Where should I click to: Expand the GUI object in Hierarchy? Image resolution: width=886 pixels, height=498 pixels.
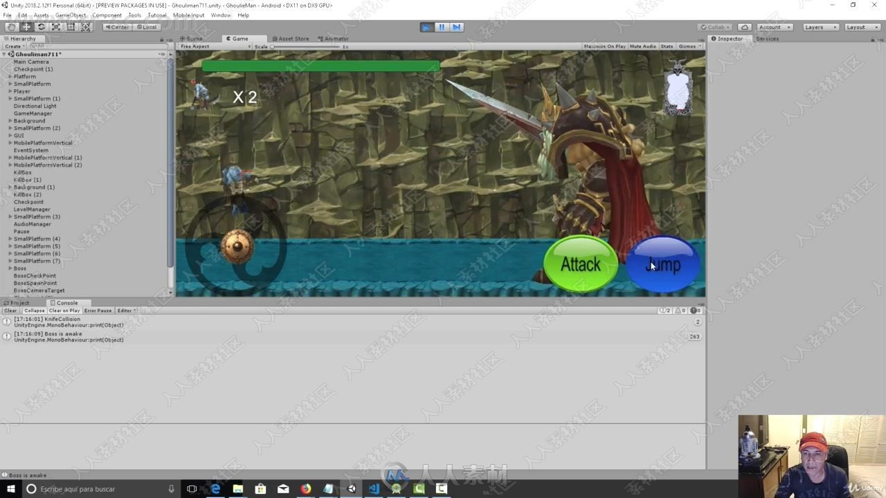pyautogui.click(x=10, y=136)
